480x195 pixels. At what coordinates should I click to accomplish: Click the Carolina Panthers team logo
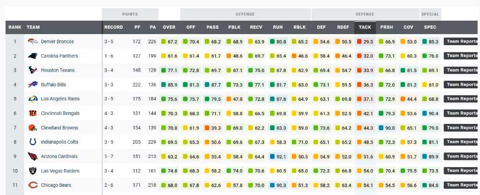33,56
